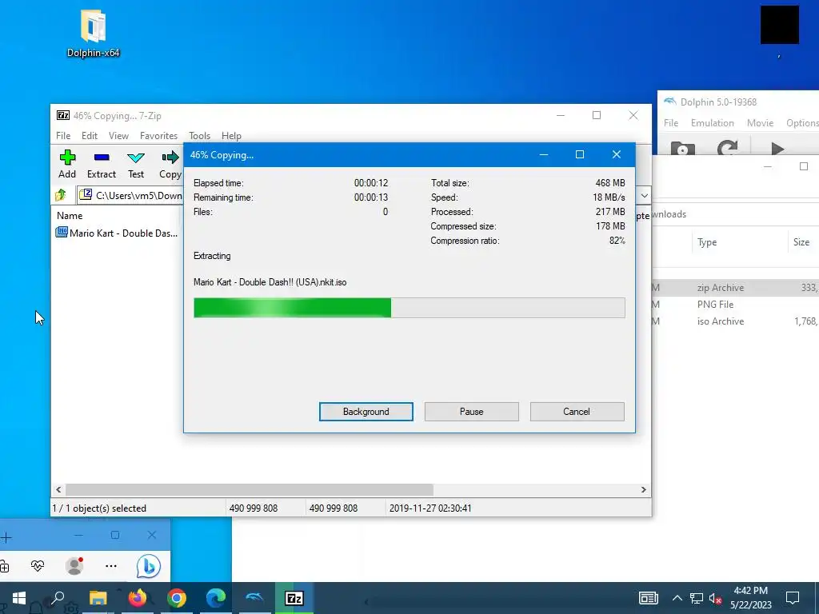This screenshot has width=819, height=614.
Task: Open File Explorer from taskbar
Action: pyautogui.click(x=98, y=598)
